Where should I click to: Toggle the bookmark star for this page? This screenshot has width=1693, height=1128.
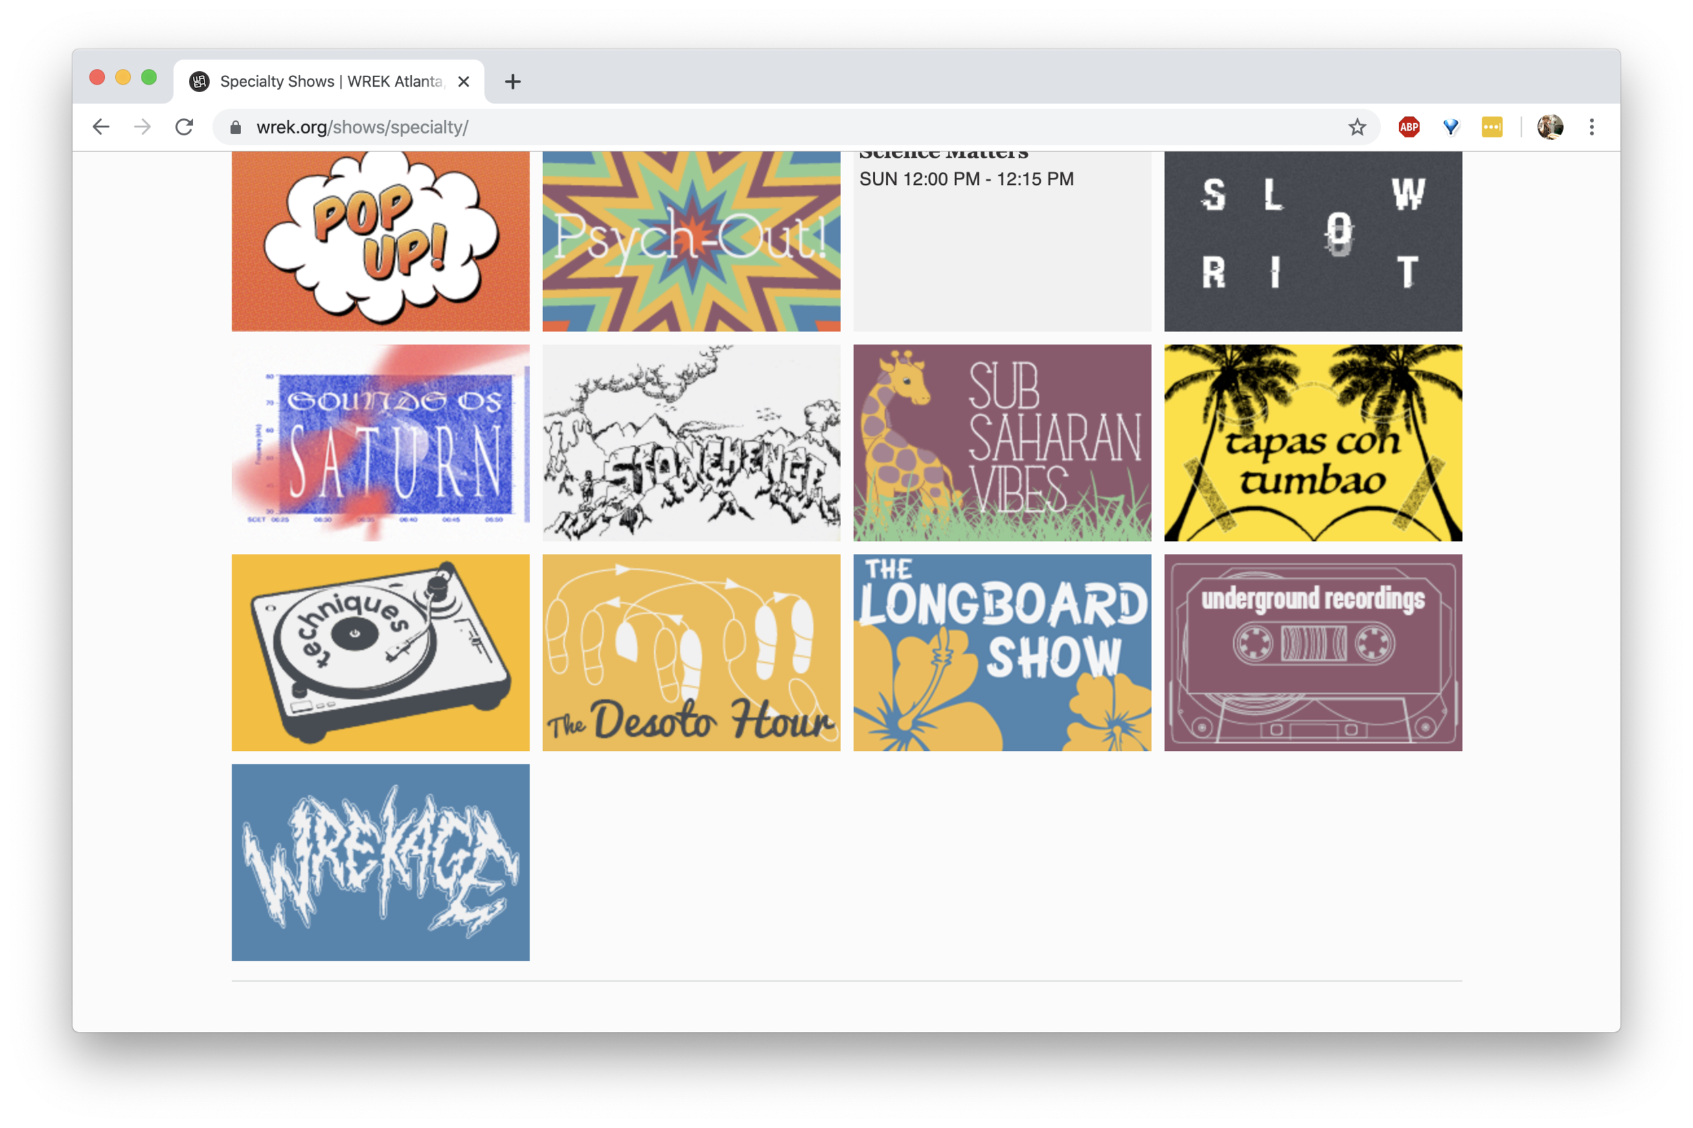click(x=1356, y=127)
